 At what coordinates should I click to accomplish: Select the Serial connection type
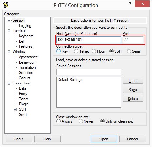click(129, 51)
